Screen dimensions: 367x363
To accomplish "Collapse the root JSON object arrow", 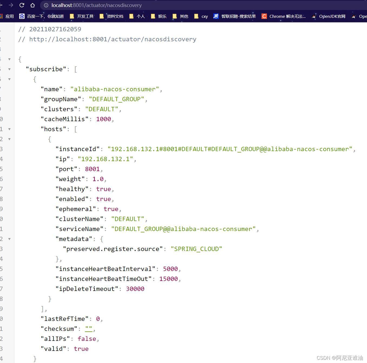I will click(9, 59).
